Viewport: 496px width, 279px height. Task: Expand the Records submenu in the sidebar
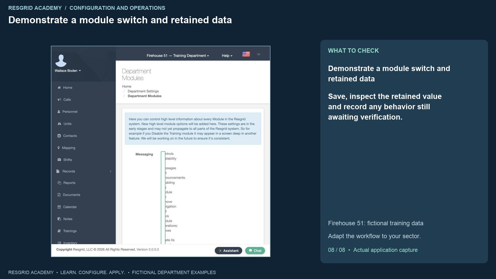[x=83, y=171]
